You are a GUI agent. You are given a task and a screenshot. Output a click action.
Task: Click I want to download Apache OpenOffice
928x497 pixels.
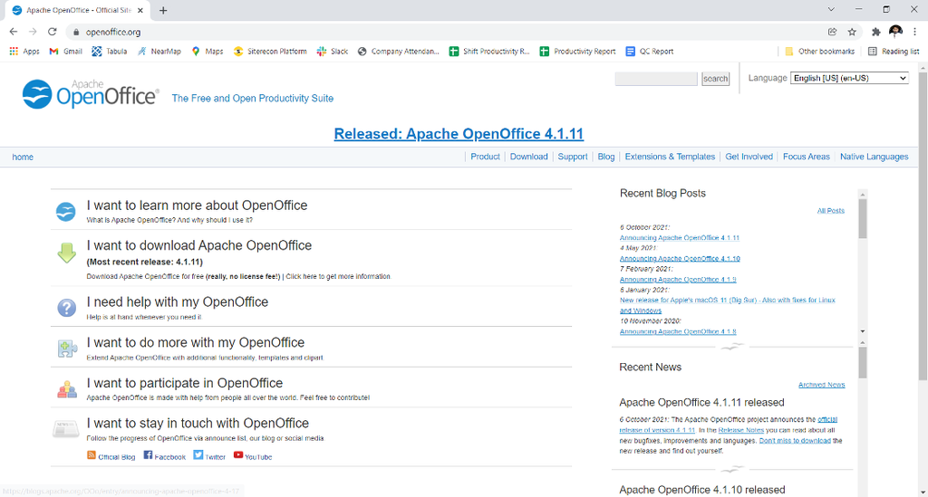198,245
